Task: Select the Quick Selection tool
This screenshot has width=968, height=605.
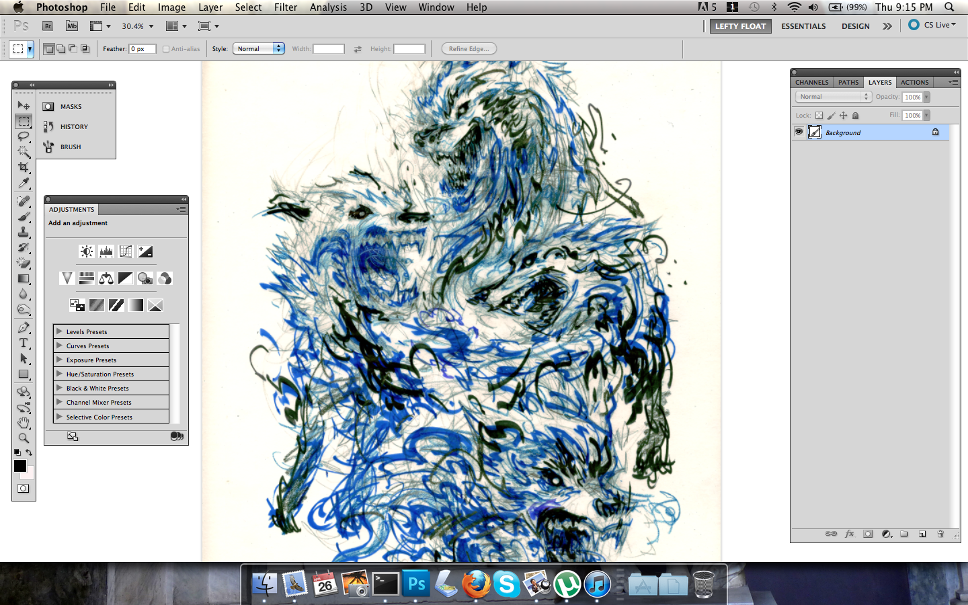Action: (24, 152)
